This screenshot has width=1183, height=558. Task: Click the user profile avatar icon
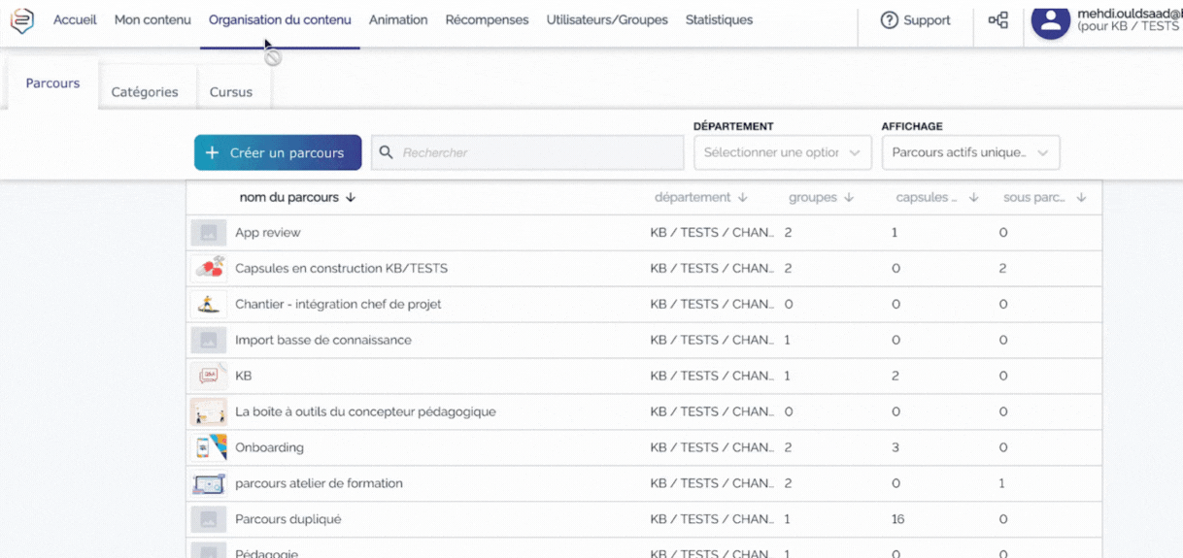tap(1050, 20)
